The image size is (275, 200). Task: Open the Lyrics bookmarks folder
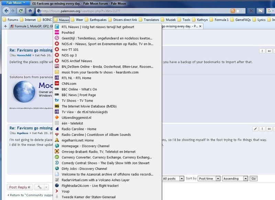(259, 20)
